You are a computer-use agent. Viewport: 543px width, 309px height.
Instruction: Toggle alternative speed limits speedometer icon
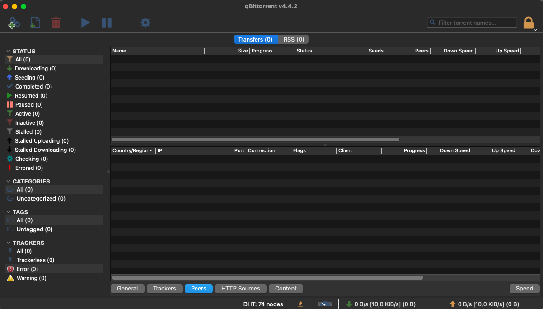325,304
